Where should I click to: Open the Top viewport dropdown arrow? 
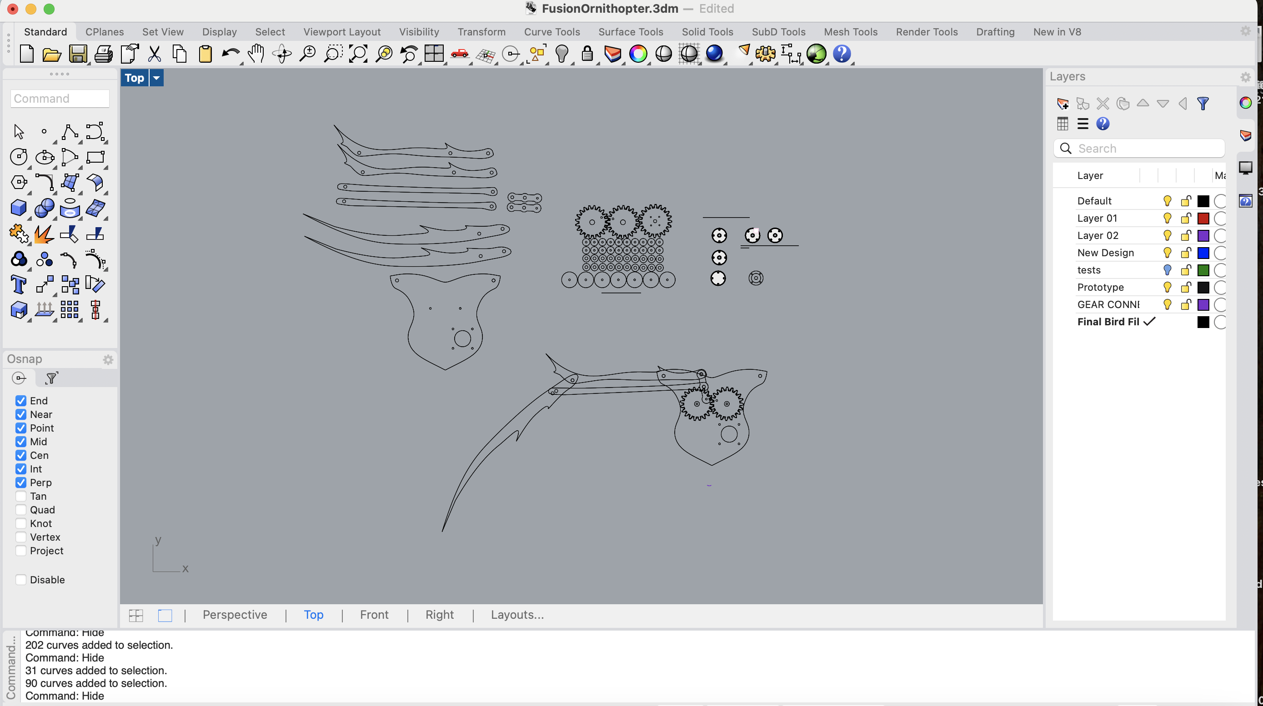pyautogui.click(x=156, y=78)
